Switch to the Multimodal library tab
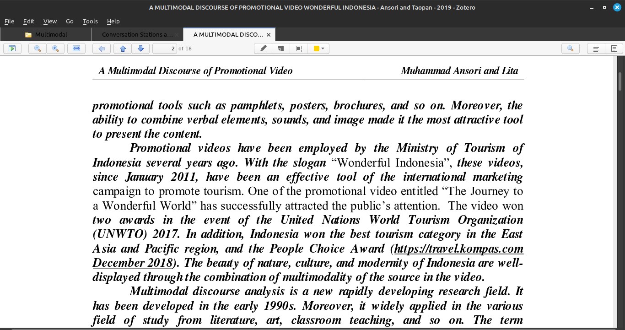The image size is (625, 330). pyautogui.click(x=46, y=34)
